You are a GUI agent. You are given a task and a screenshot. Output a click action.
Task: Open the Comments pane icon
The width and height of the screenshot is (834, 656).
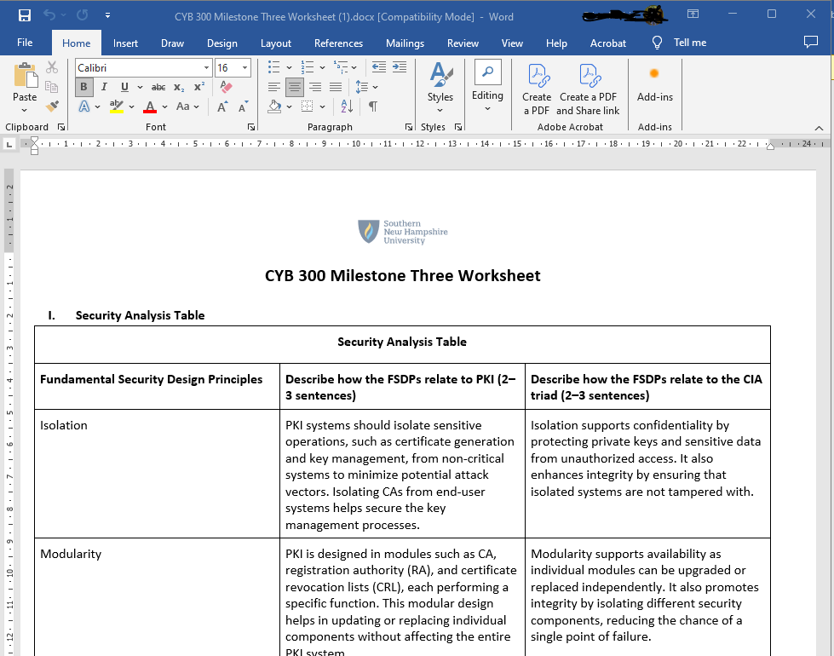810,42
